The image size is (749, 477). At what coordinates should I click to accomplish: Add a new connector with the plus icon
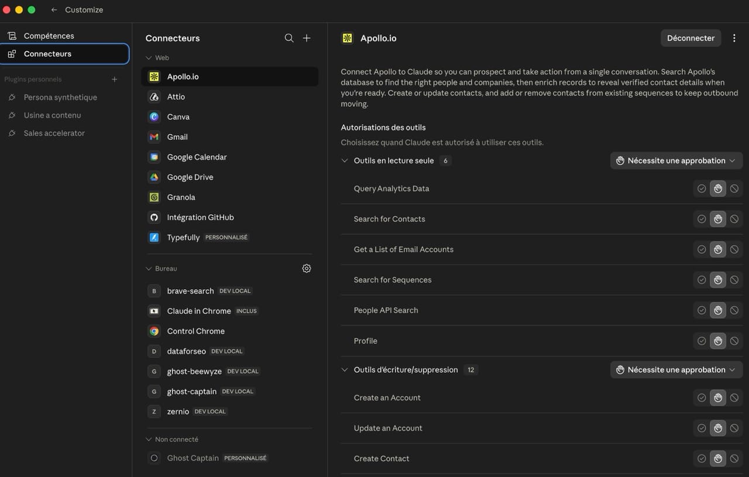(x=307, y=38)
